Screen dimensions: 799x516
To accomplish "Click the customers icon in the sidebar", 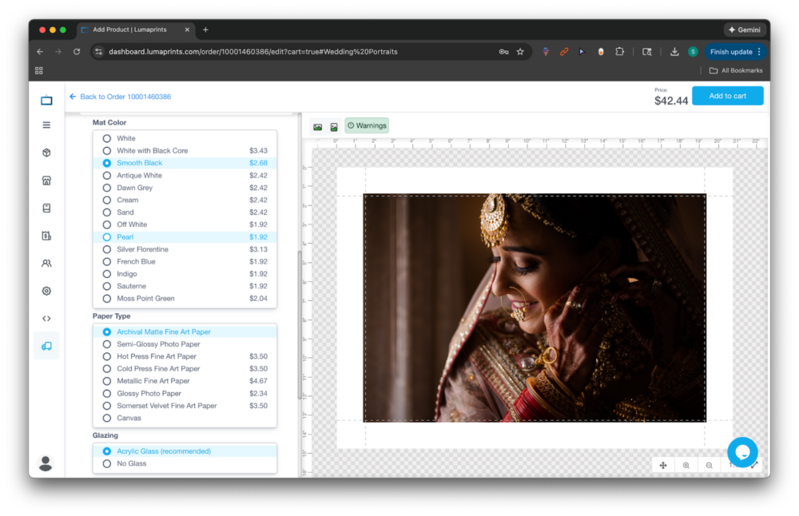I will coord(46,264).
